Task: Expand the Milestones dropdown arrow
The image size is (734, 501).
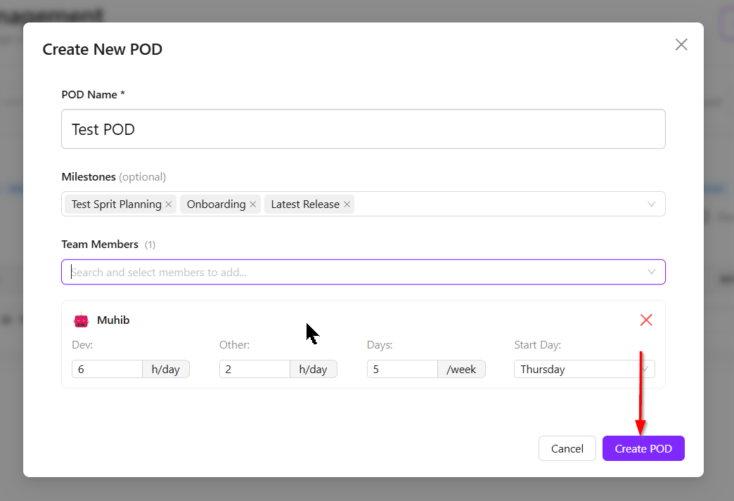Action: 651,204
